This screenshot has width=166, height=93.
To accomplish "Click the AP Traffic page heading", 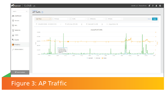I will coord(37,12).
